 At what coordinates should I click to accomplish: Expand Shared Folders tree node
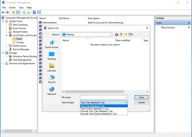pyautogui.click(x=6, y=32)
